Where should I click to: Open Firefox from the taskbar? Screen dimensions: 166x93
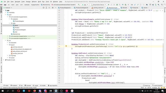pos(34,91)
